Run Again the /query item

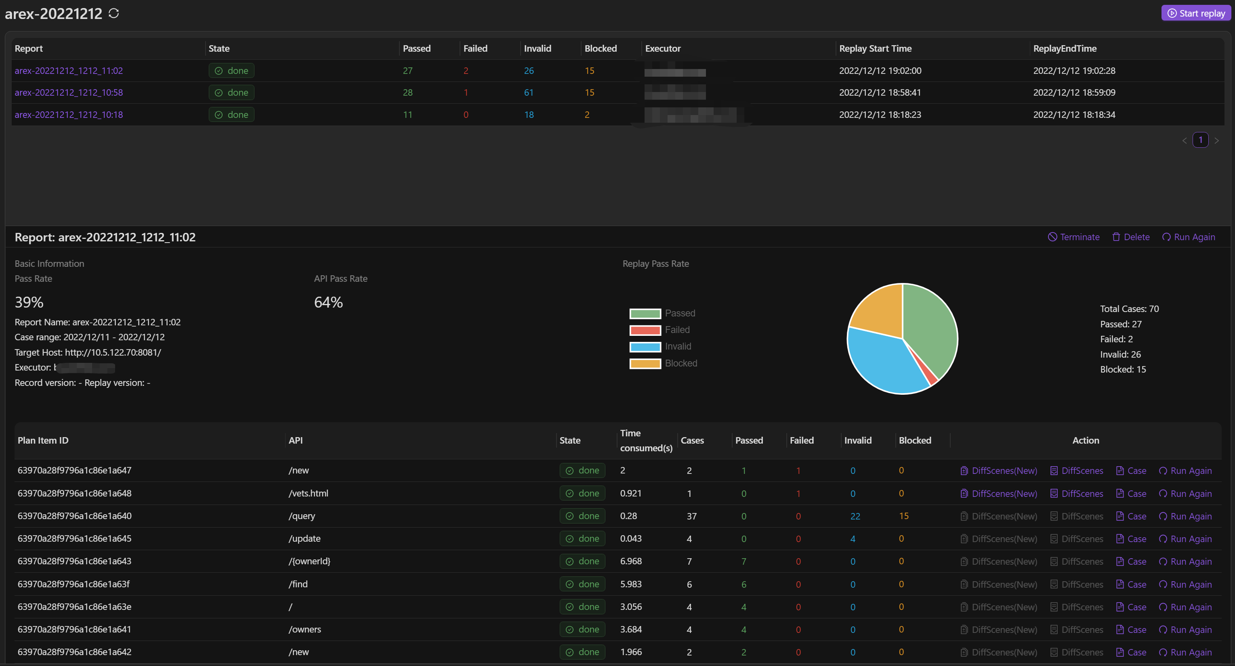pos(1185,516)
